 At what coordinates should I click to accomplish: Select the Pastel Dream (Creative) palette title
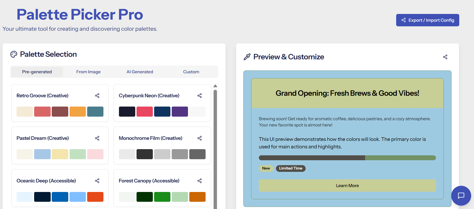(x=43, y=138)
